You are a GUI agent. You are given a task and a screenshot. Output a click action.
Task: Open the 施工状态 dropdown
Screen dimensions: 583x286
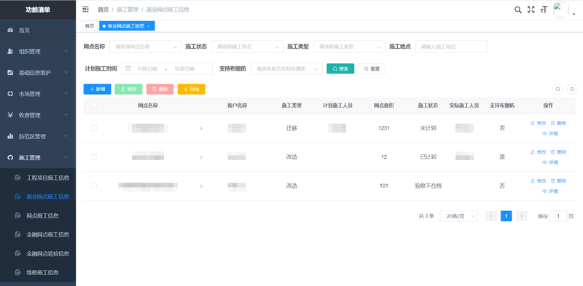[x=247, y=47]
